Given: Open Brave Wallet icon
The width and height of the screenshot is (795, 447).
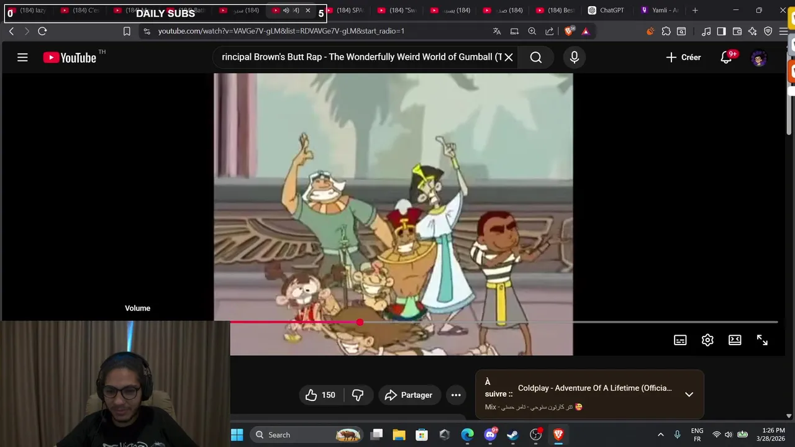Looking at the screenshot, I should [737, 31].
